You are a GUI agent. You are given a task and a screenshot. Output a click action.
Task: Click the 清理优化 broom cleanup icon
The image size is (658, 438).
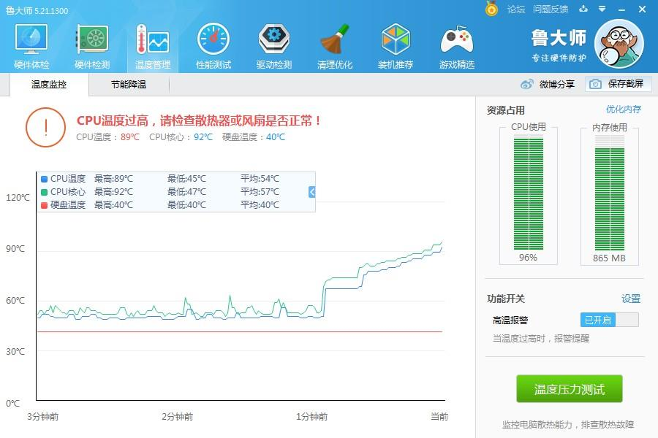pyautogui.click(x=335, y=45)
